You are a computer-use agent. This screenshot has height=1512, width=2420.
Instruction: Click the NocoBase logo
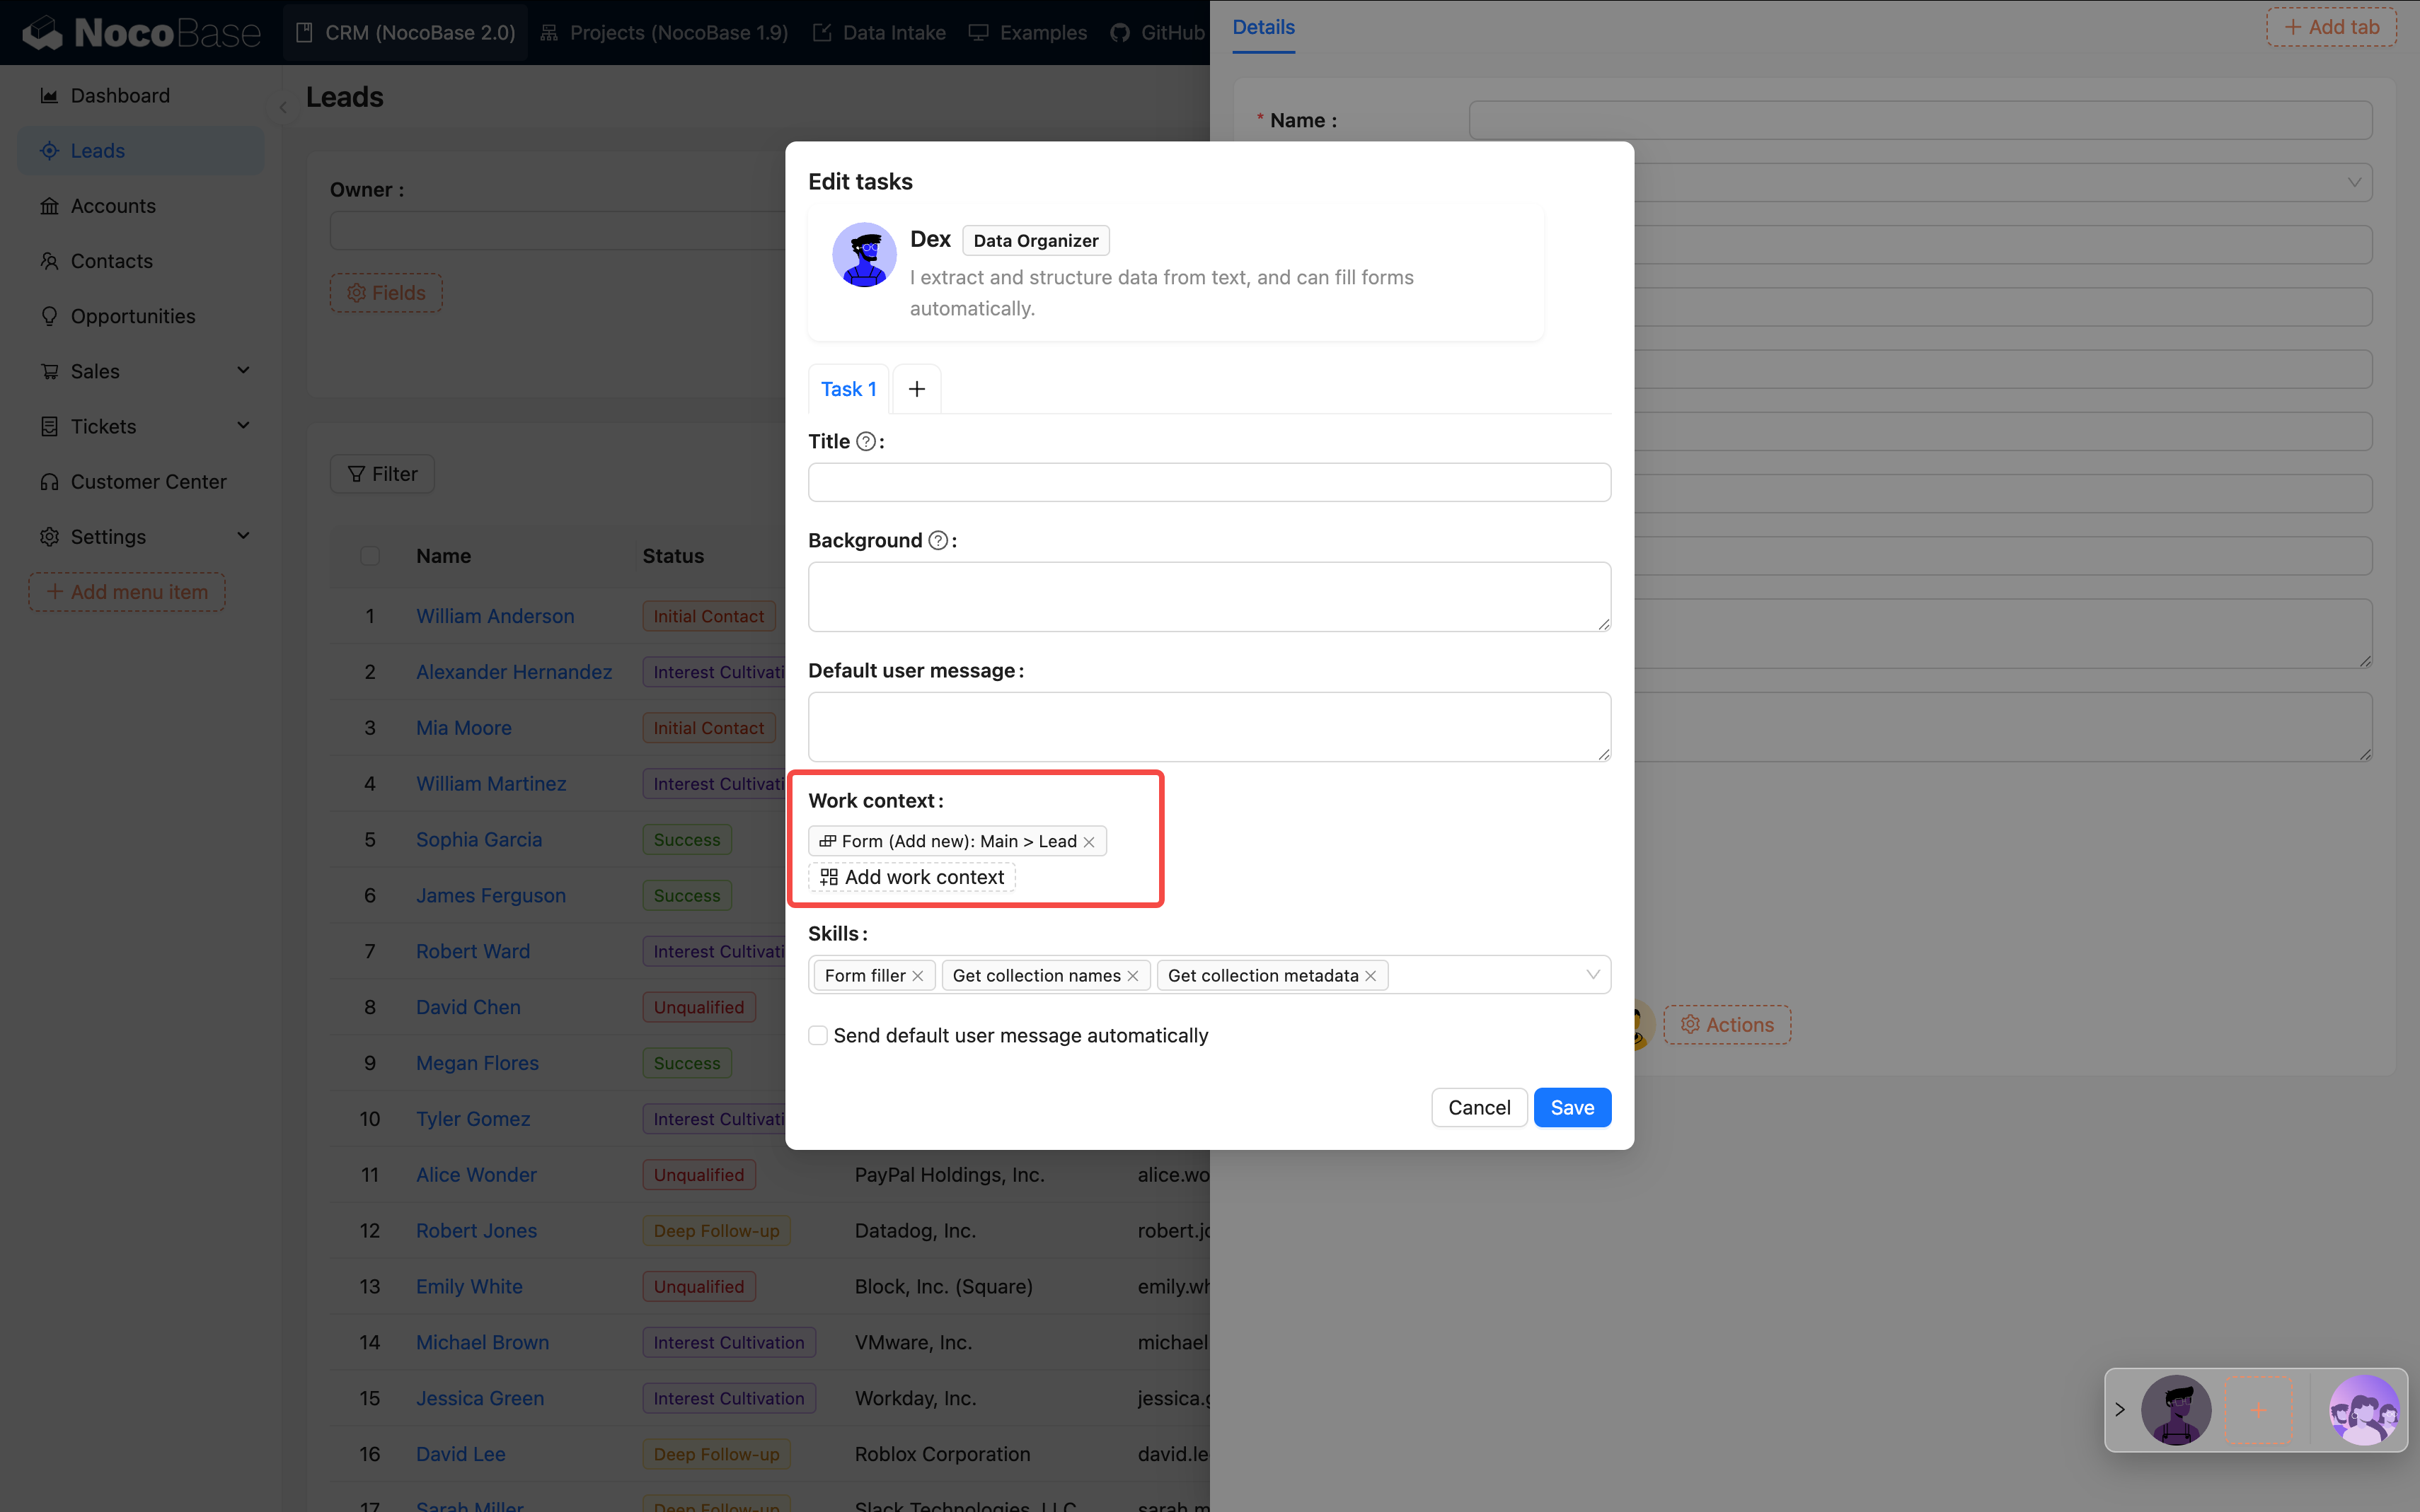140,32
